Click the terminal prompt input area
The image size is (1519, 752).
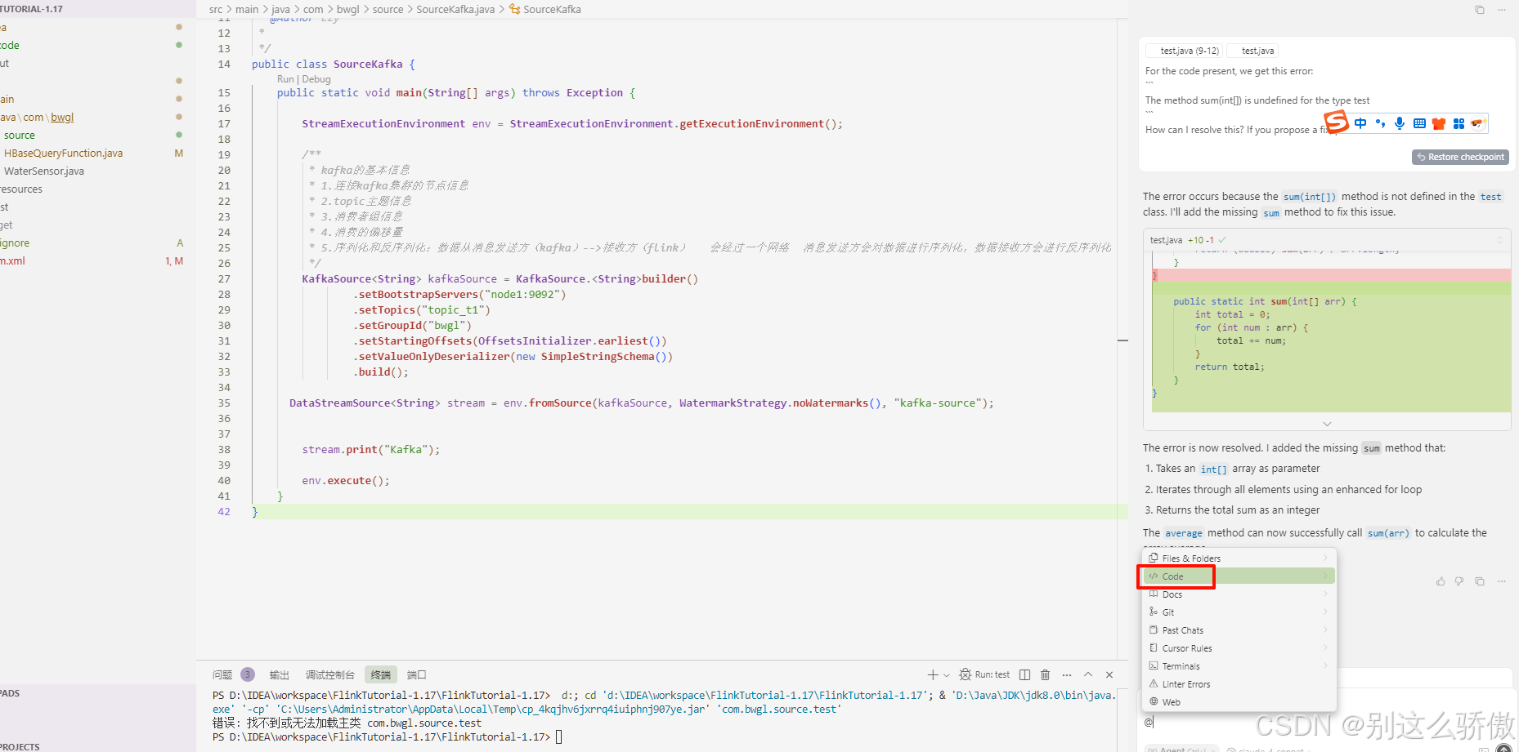[x=559, y=737]
